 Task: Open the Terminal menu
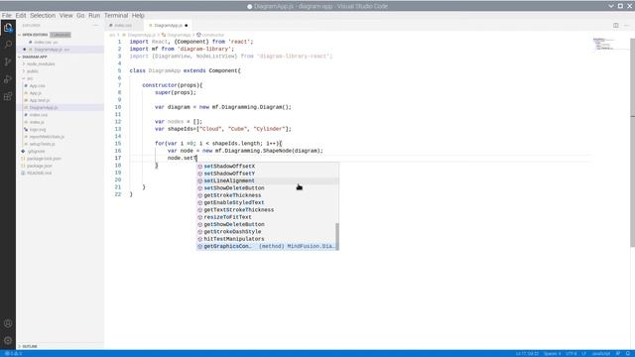[116, 16]
